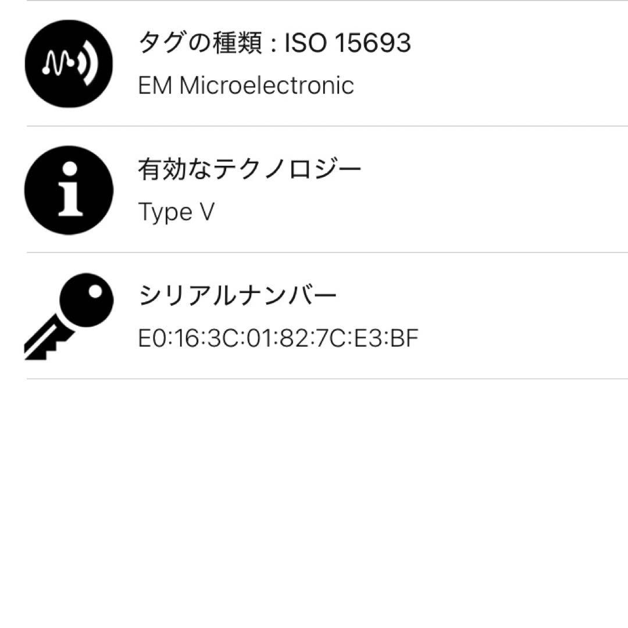628x628 pixels.
Task: Tap the information "i" circle icon
Action: [69, 190]
